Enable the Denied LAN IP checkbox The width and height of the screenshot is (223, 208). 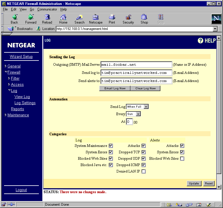(144, 171)
